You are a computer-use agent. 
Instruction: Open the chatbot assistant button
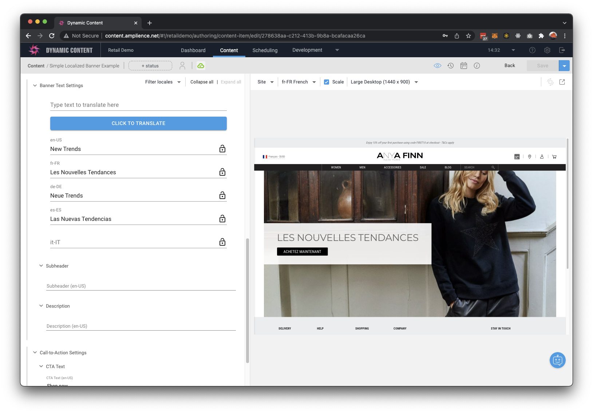[x=557, y=360]
